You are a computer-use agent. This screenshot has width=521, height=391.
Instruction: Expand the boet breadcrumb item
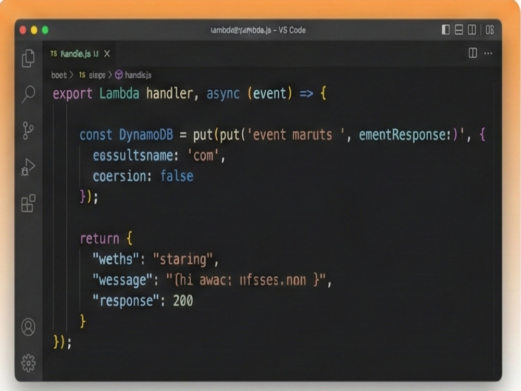pyautogui.click(x=60, y=75)
